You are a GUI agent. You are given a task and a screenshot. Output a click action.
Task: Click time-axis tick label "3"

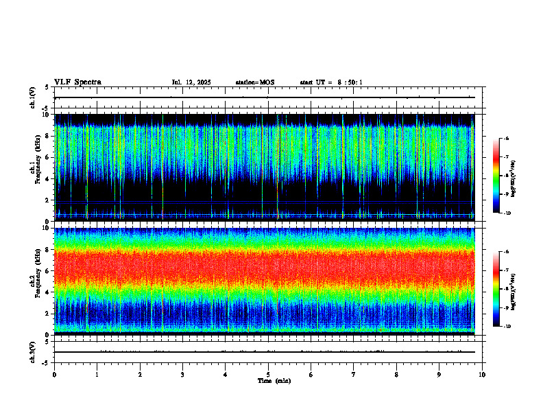(182, 375)
